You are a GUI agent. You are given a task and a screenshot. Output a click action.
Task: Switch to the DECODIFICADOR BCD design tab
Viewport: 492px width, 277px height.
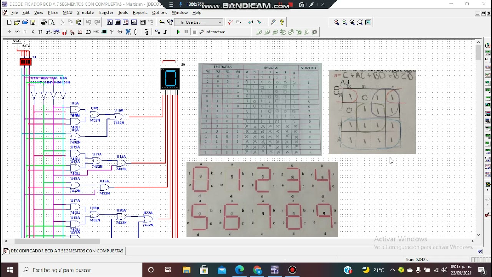(64, 251)
